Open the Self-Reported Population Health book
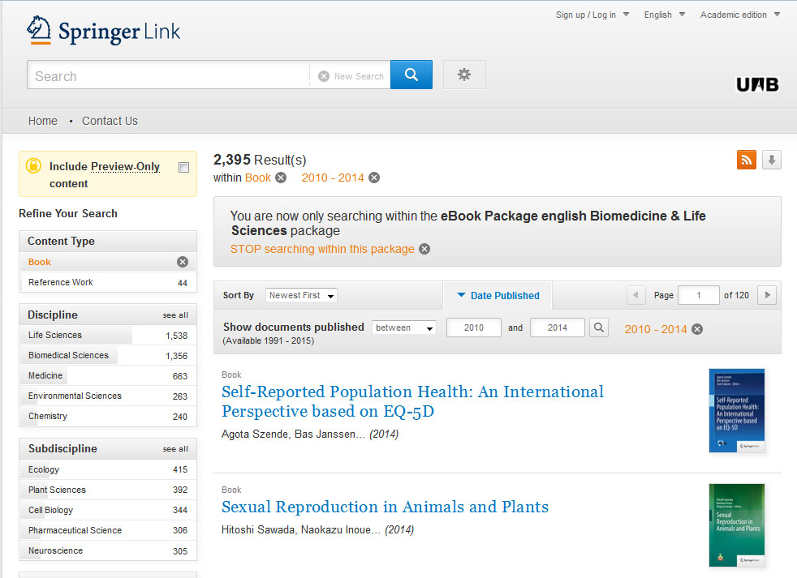 point(412,402)
